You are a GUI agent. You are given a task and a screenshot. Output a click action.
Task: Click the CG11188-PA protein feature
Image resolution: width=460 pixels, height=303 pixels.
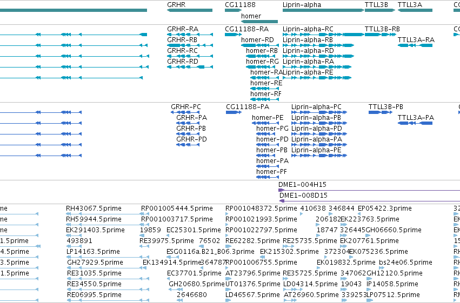234,112
